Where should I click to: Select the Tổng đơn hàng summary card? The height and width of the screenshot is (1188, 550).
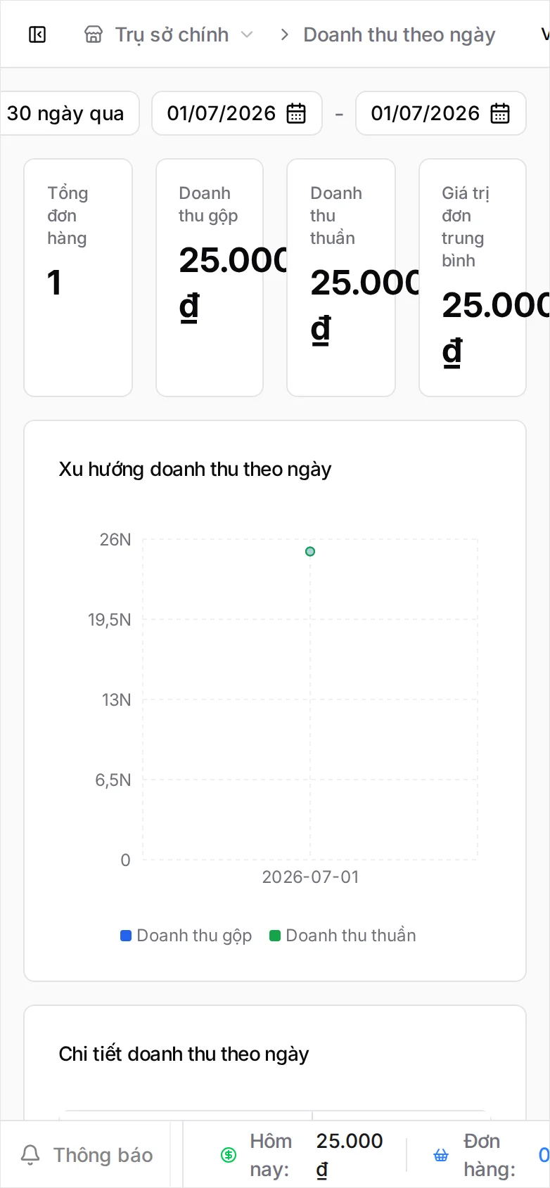pos(78,278)
